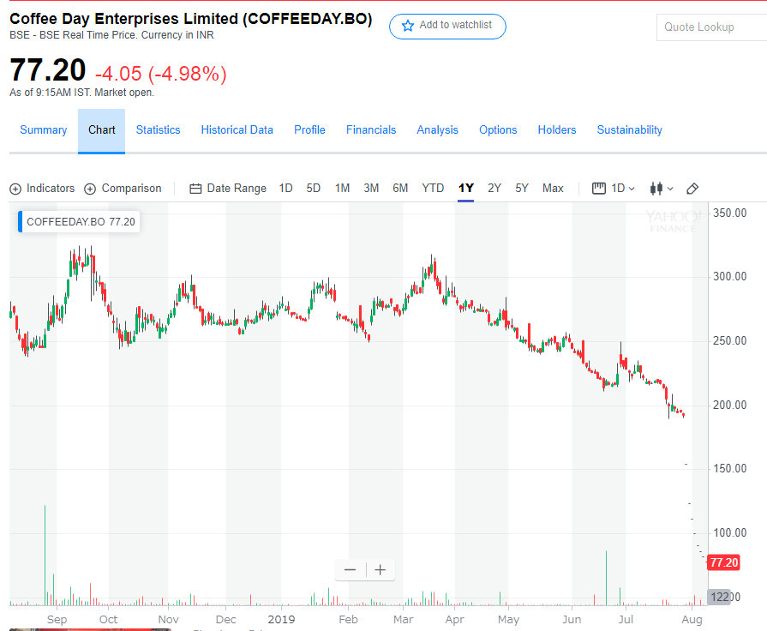Viewport: 767px width, 631px height.
Task: Zoom in the chart with plus button
Action: point(381,570)
